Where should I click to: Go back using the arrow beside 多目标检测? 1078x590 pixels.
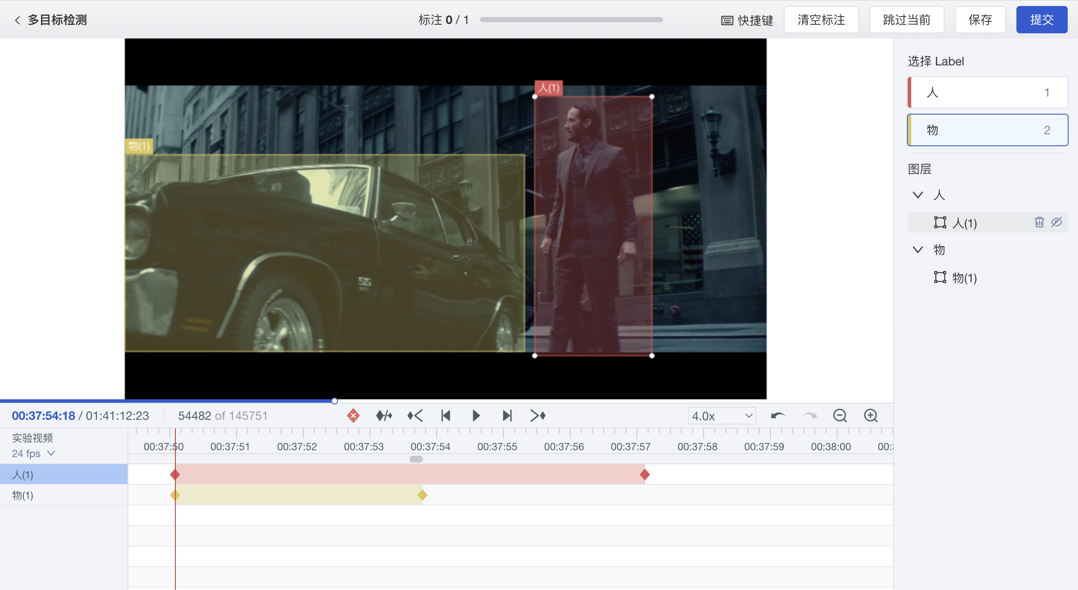point(17,20)
